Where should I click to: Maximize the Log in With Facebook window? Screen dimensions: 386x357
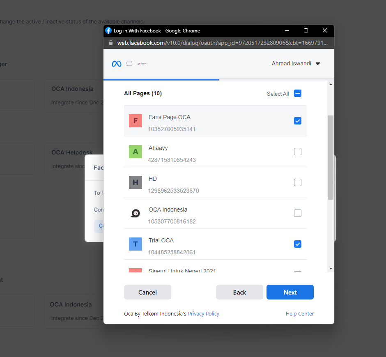tap(306, 30)
